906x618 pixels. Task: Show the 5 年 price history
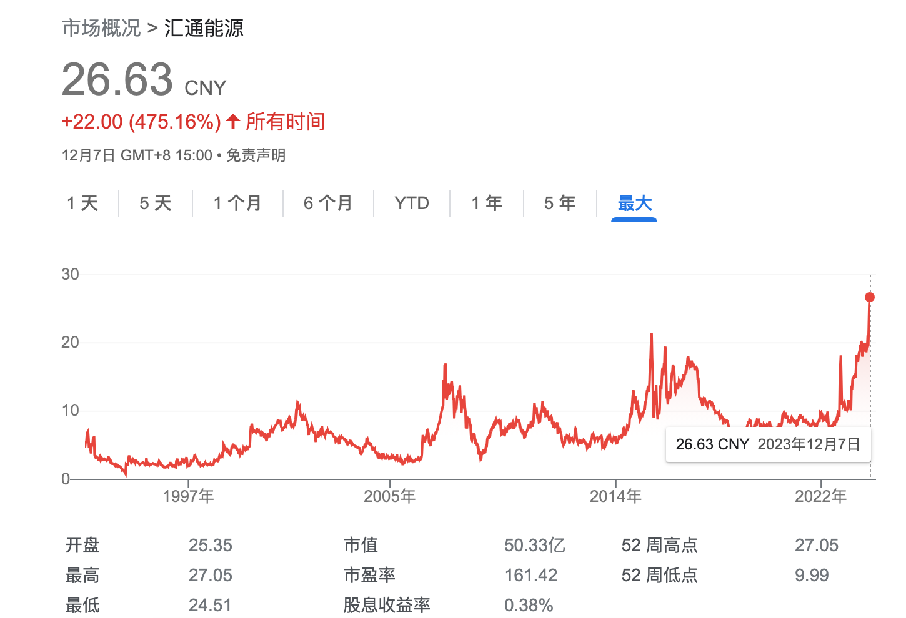[560, 203]
